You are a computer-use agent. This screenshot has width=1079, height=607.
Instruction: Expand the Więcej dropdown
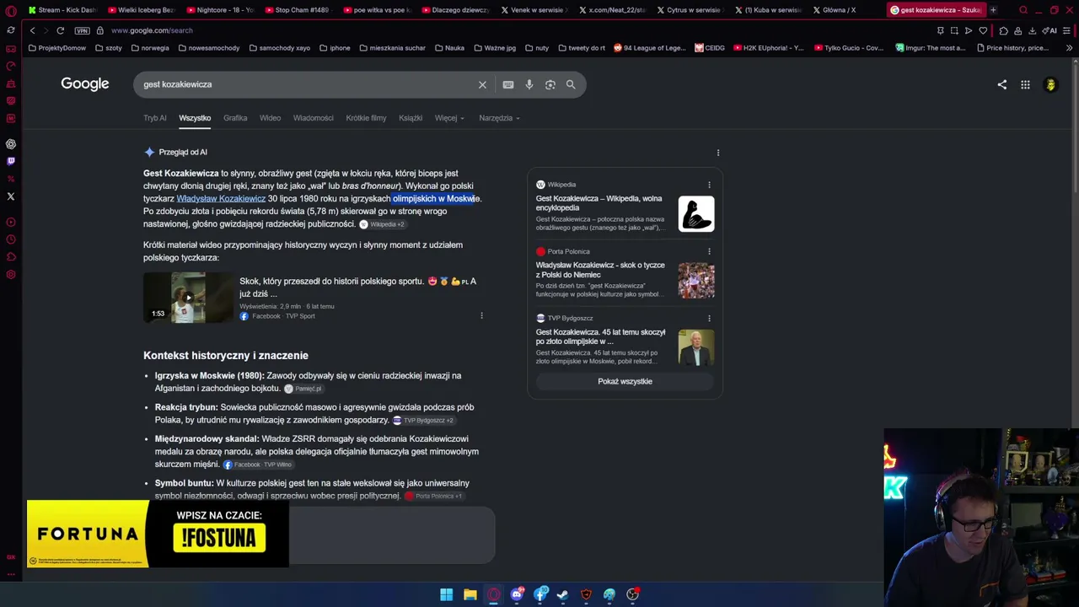(x=449, y=118)
